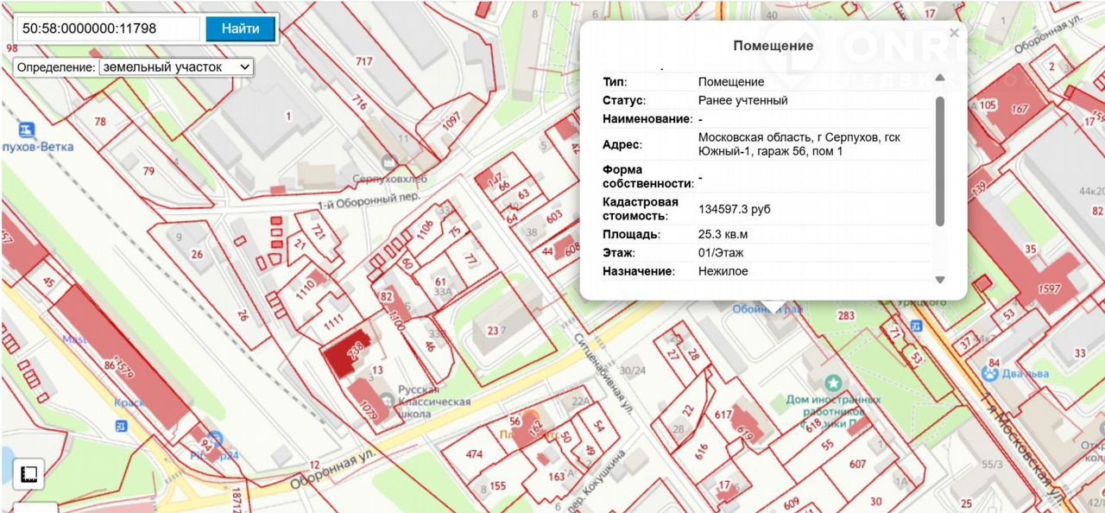The width and height of the screenshot is (1105, 513).
Task: Click the star icon above Дом иностранных работников
Action: [833, 382]
